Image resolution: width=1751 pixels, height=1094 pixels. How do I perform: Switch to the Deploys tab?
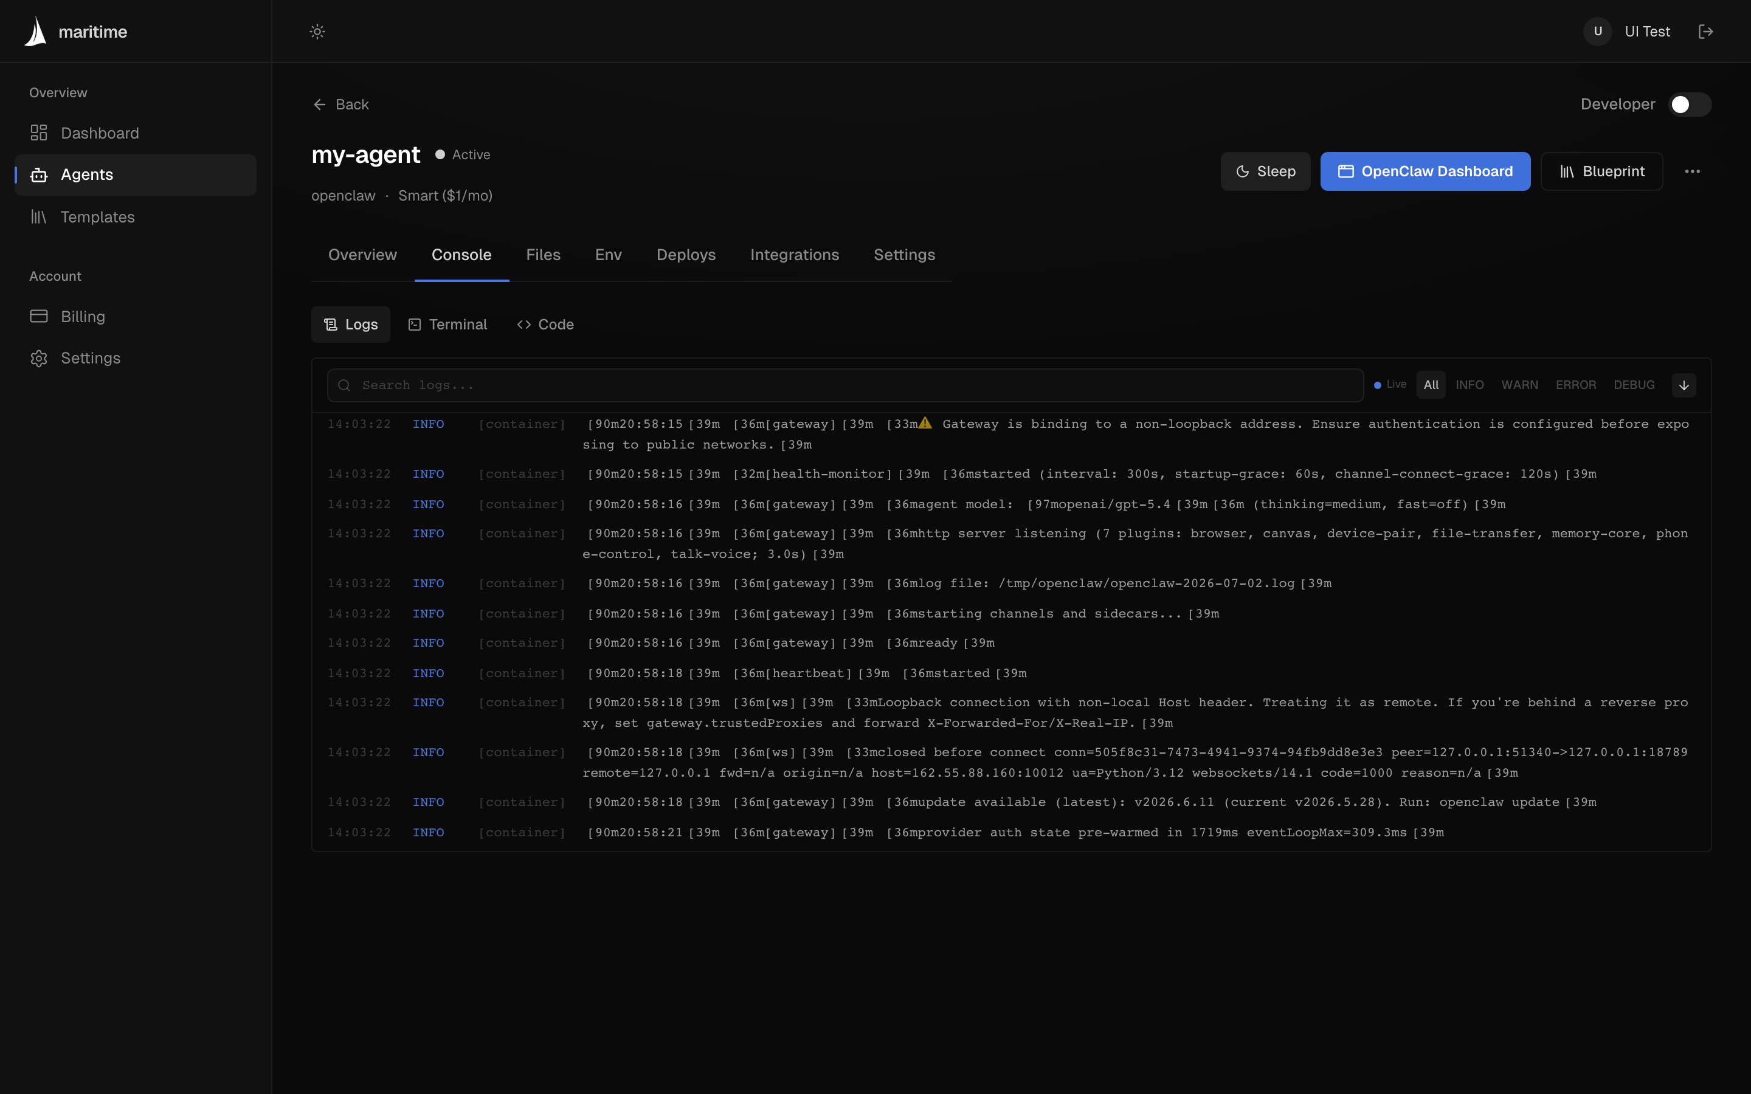(686, 255)
